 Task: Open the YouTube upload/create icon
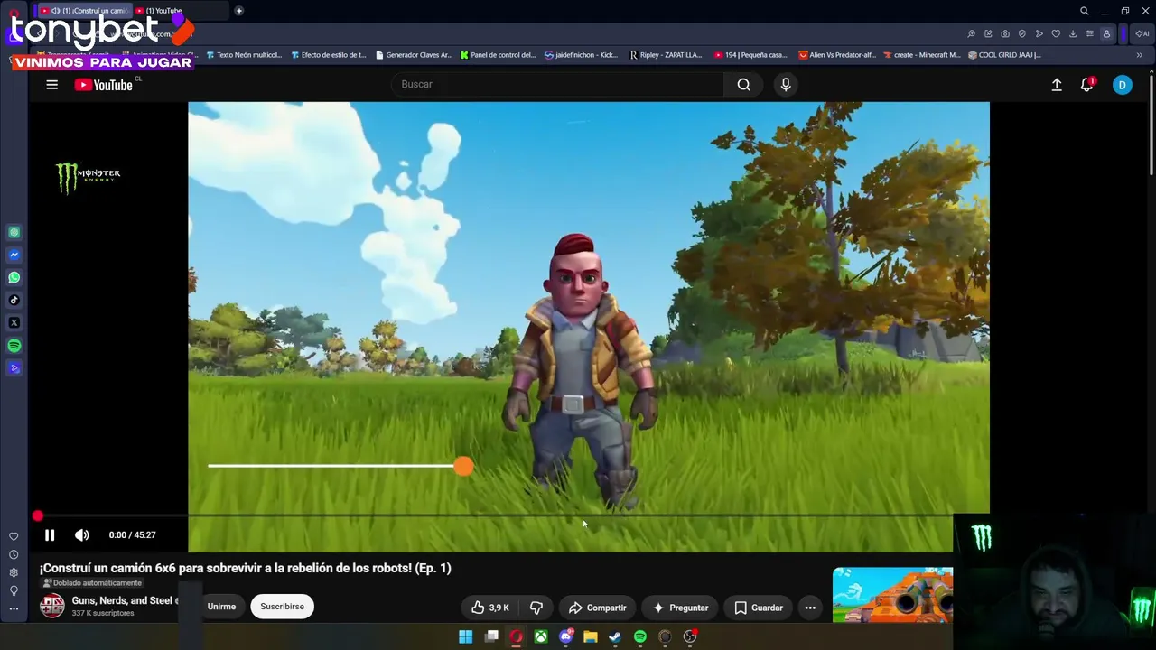1057,84
